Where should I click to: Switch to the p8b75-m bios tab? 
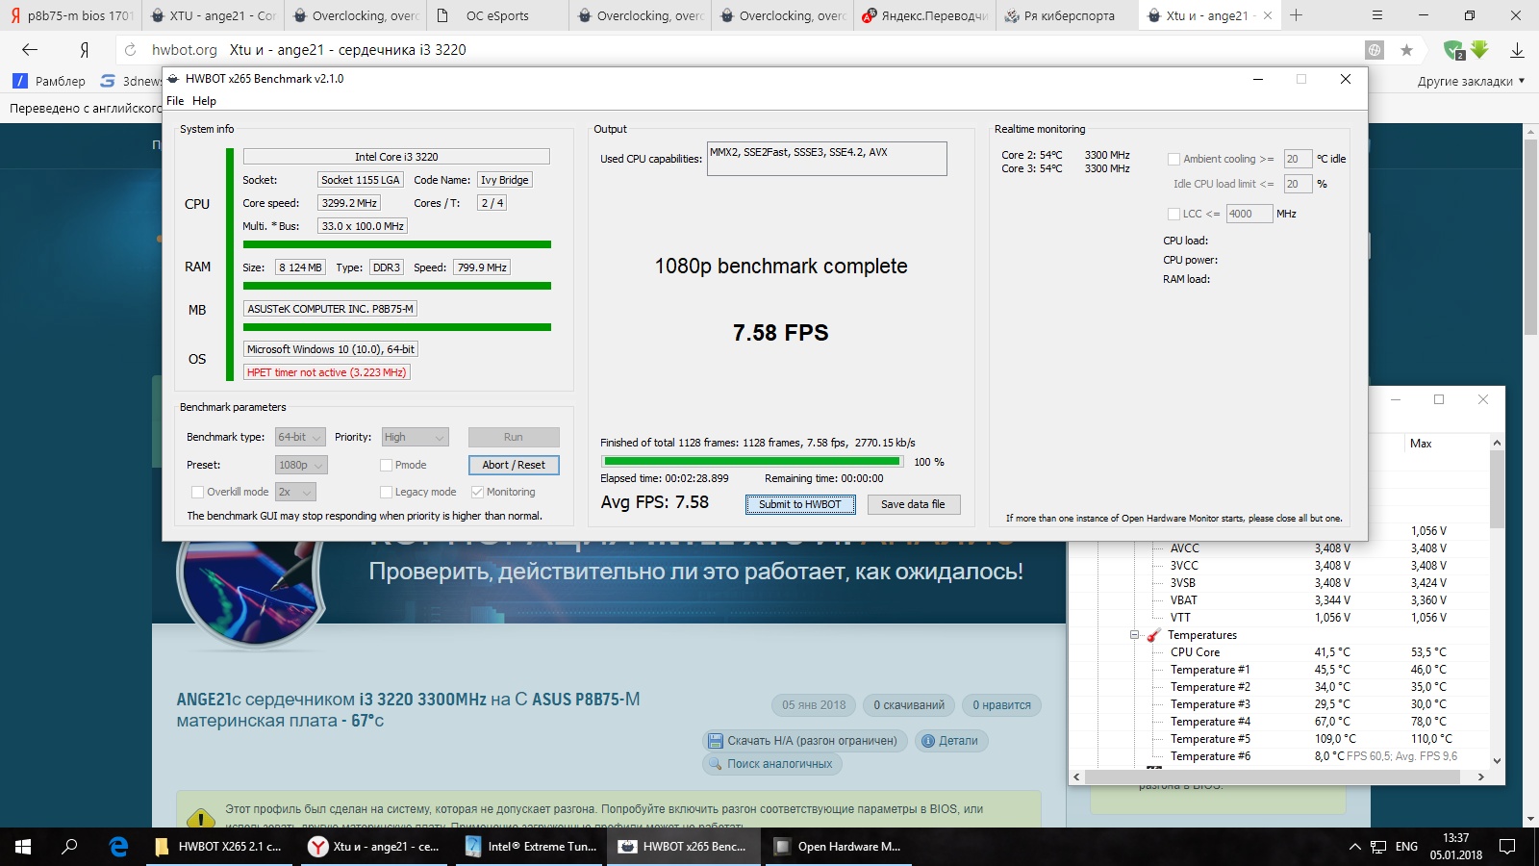point(70,15)
